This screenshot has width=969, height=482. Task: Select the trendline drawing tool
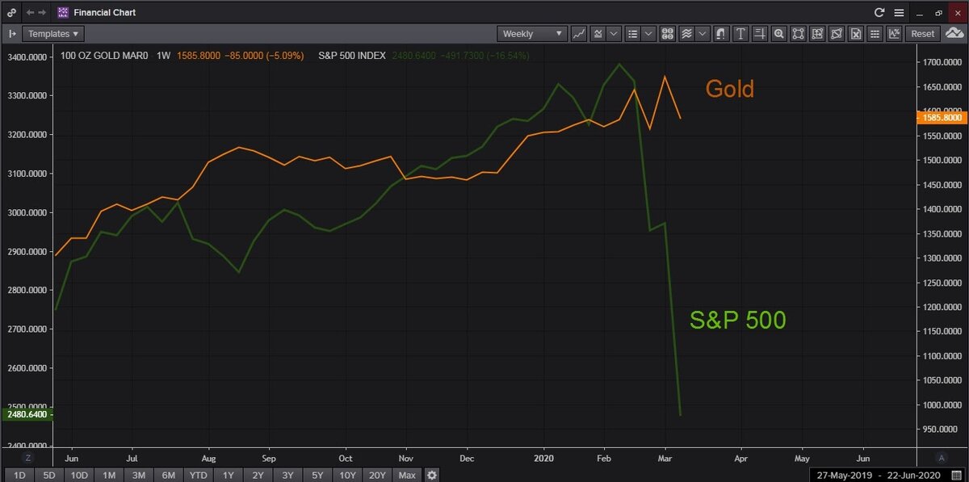tap(578, 33)
